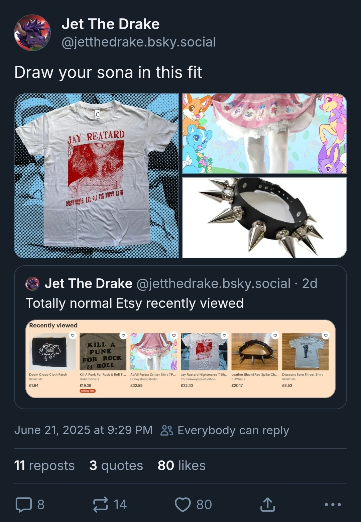Open the spiked choker collar image

[264, 218]
